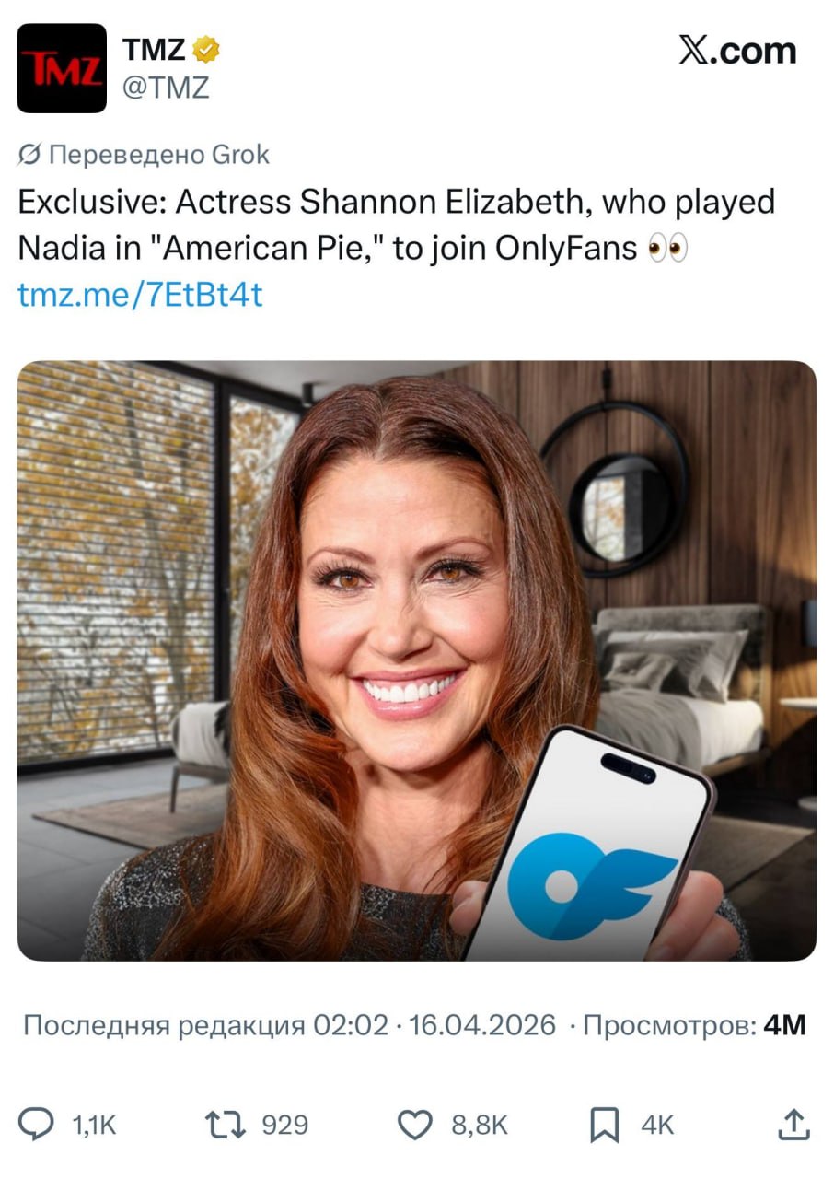The height and width of the screenshot is (1179, 834).
Task: Repost the tweet using retweet icon
Action: 226,1125
